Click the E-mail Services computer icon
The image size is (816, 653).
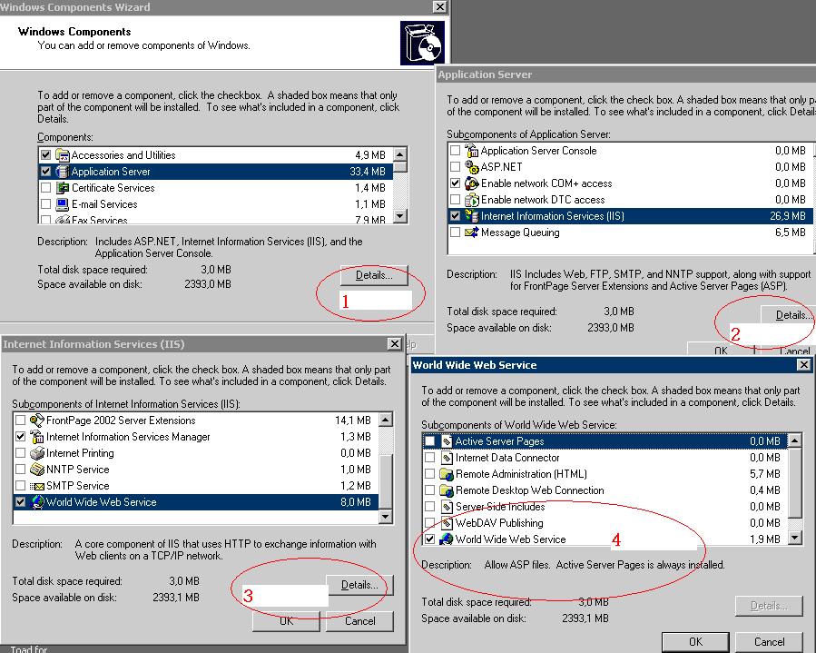[63, 204]
